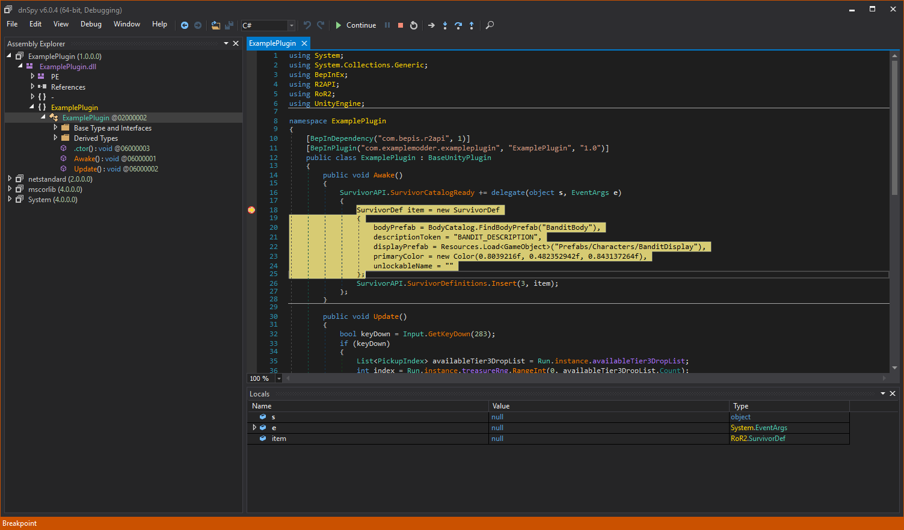Click Continue to resume debugging
The image size is (904, 530).
tap(355, 25)
